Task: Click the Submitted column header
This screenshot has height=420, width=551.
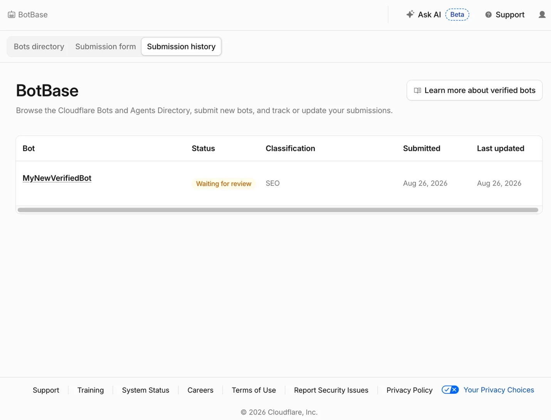Action: (422, 148)
